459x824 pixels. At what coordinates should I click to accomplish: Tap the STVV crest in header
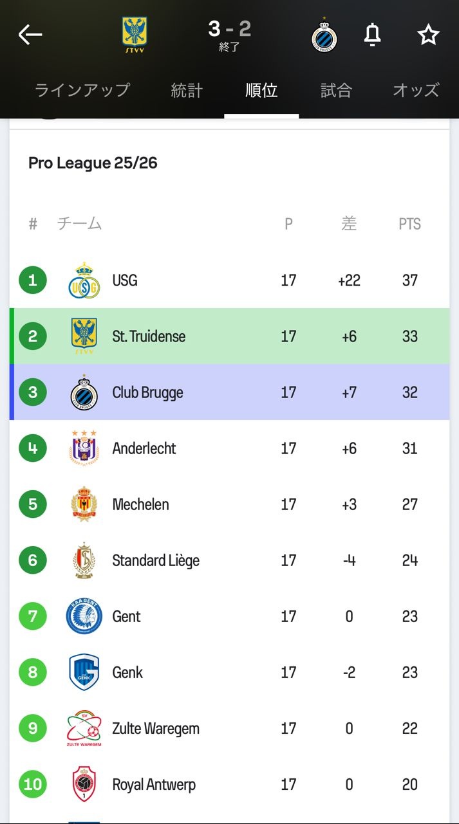tap(135, 35)
